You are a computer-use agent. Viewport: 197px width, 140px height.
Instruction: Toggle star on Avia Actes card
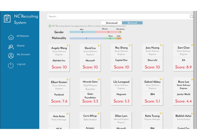tap(67, 114)
